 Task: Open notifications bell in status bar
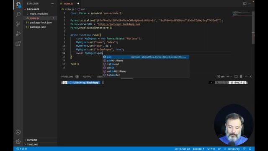tap(250, 149)
